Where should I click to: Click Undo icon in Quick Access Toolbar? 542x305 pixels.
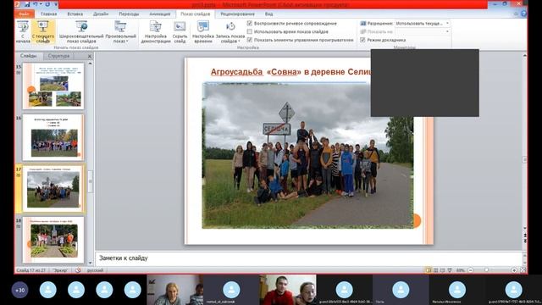click(x=36, y=4)
